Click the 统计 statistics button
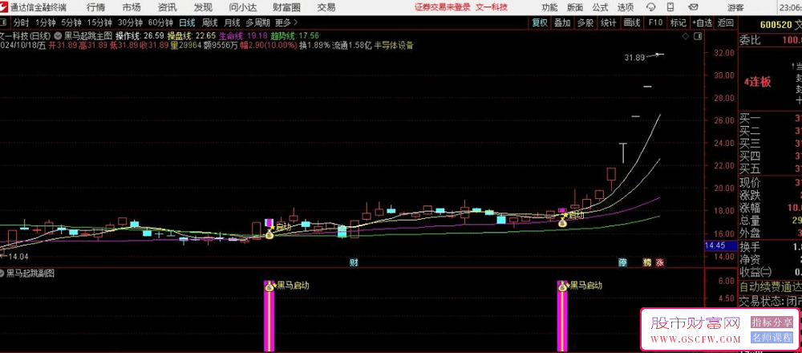This screenshot has width=802, height=353. [x=609, y=22]
